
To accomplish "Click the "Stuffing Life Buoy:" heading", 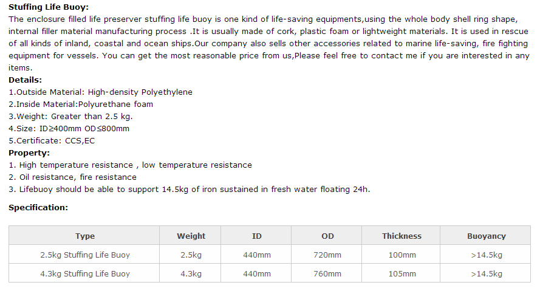I will coord(48,7).
